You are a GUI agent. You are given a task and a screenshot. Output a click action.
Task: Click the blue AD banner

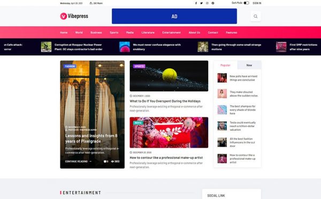[x=174, y=17]
